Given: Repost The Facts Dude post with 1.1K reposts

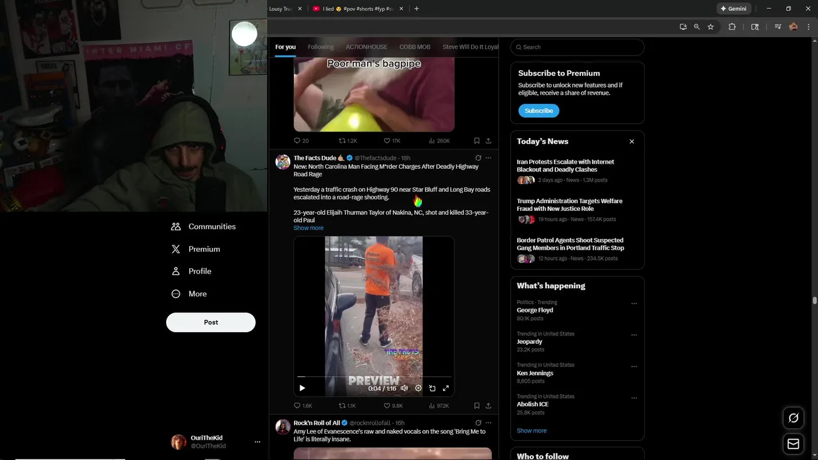Looking at the screenshot, I should point(347,406).
